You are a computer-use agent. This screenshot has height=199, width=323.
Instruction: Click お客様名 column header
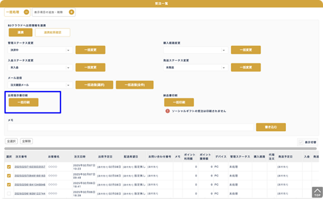click(x=54, y=157)
